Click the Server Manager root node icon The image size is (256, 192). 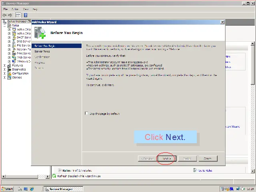(x=4, y=21)
